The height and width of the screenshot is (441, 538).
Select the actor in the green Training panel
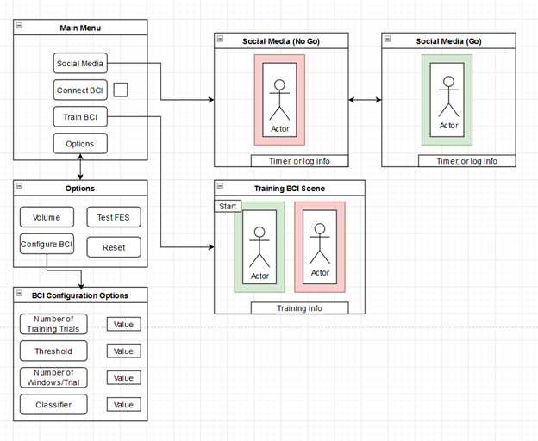[260, 245]
